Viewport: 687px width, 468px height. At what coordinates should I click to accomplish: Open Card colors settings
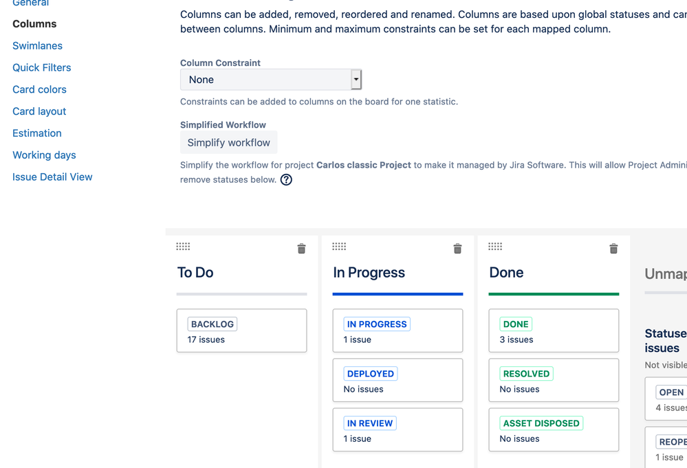pos(39,89)
